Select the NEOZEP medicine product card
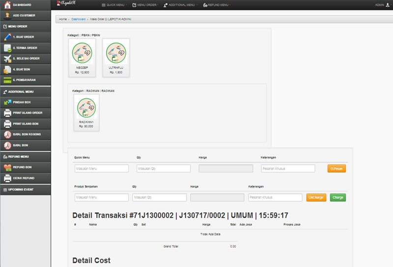 coord(82,58)
